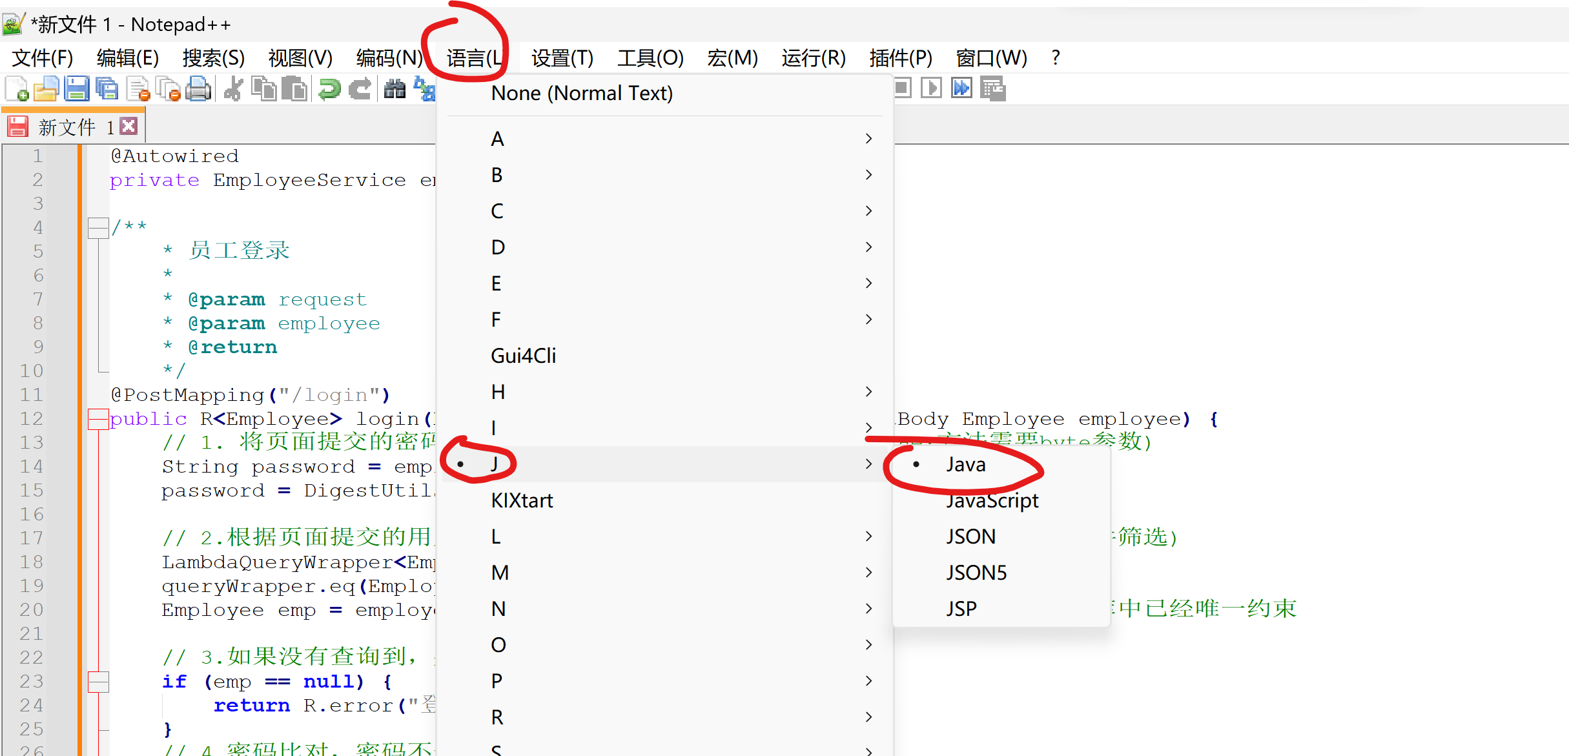This screenshot has width=1569, height=756.
Task: Choose JavaScript in the language submenu
Action: click(992, 500)
